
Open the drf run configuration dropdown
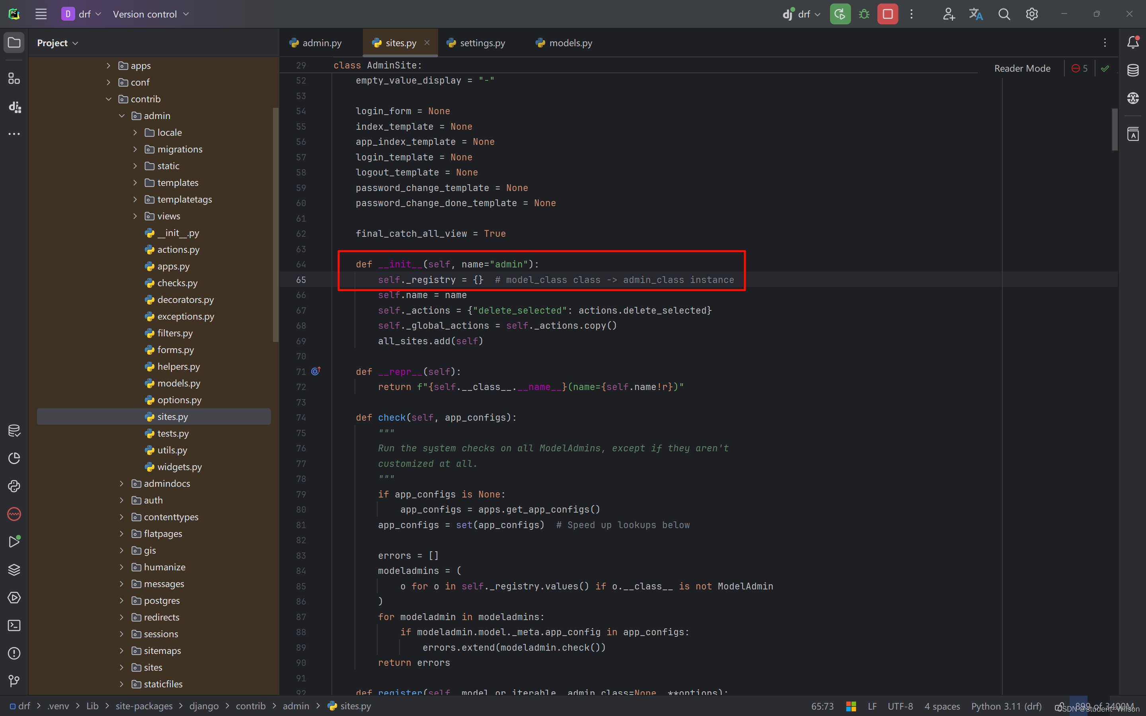tap(801, 14)
